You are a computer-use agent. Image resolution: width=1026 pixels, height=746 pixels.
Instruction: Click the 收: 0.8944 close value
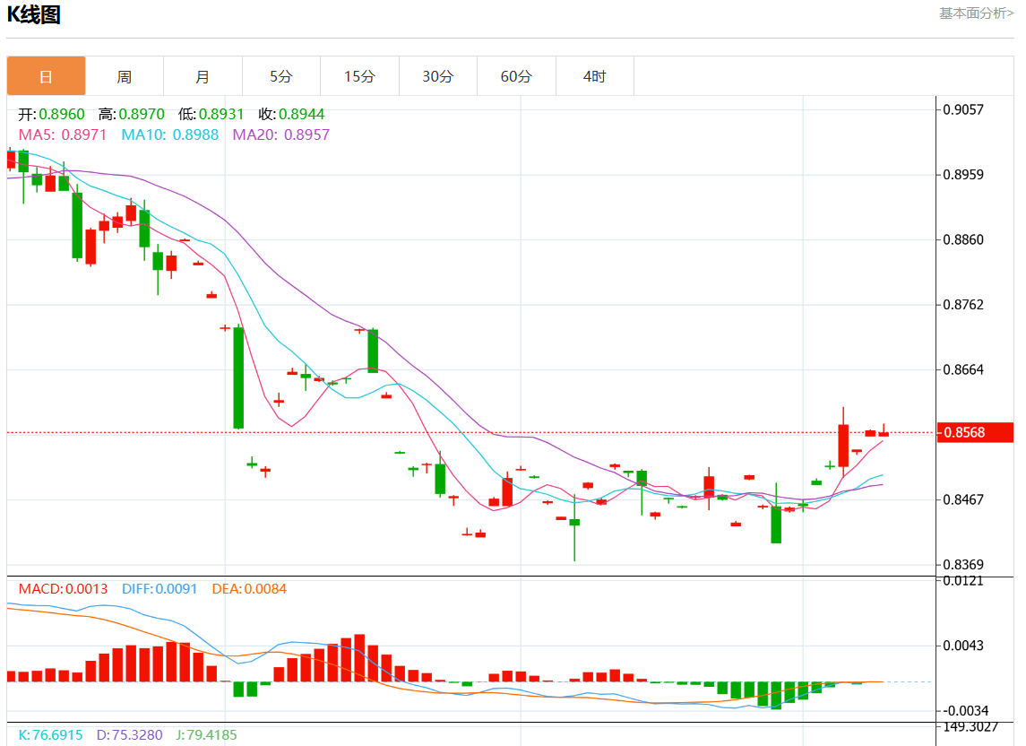click(x=291, y=114)
